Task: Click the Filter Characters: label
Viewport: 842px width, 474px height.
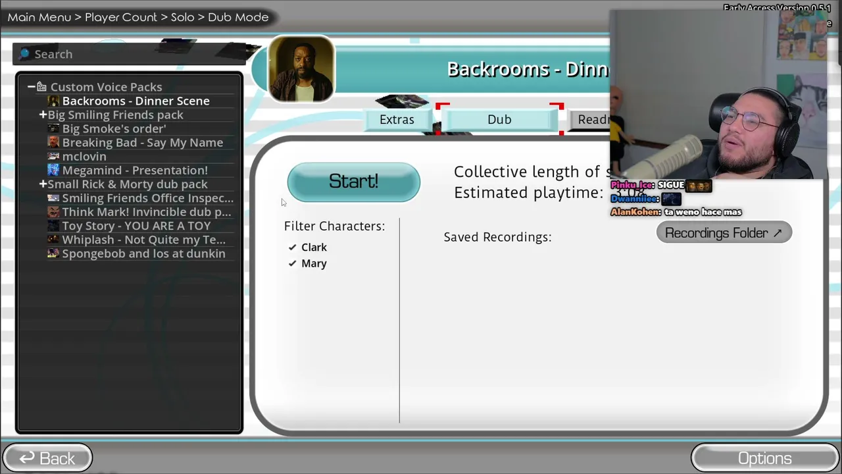Action: (334, 226)
